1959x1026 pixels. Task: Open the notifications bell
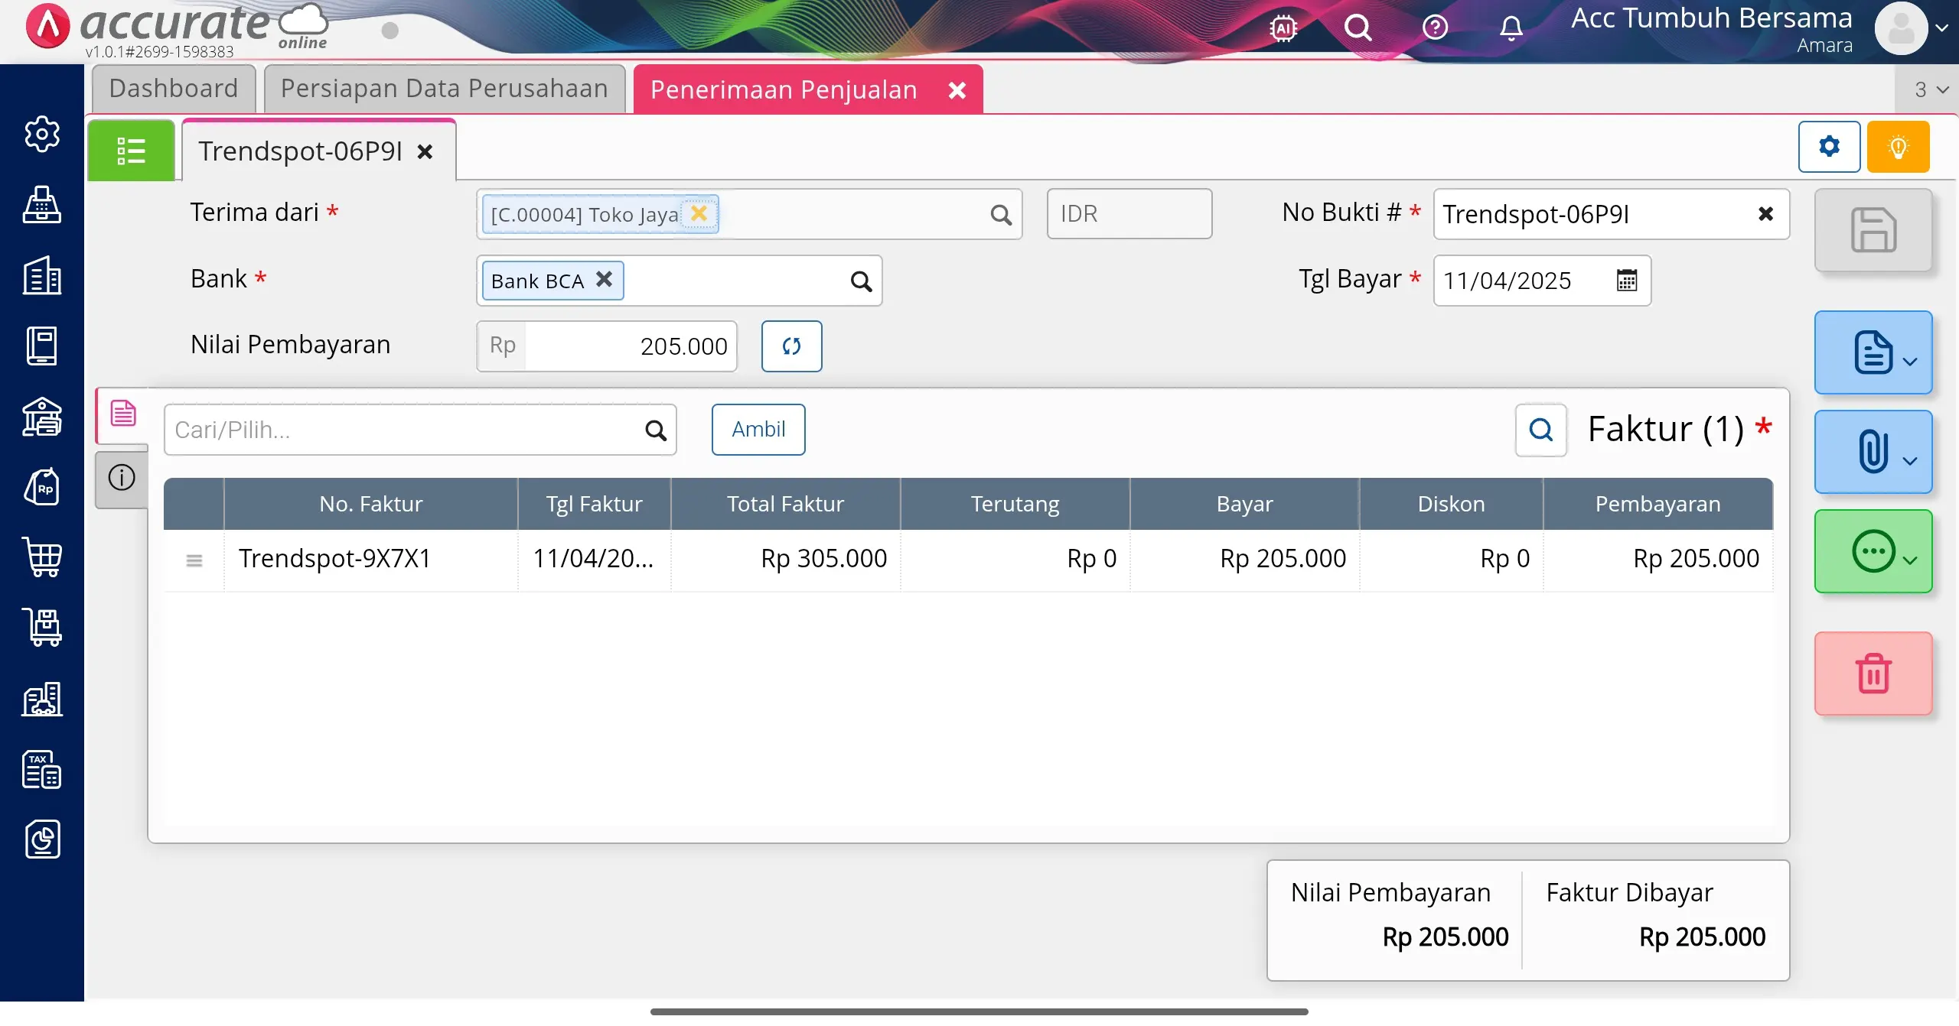1511,28
